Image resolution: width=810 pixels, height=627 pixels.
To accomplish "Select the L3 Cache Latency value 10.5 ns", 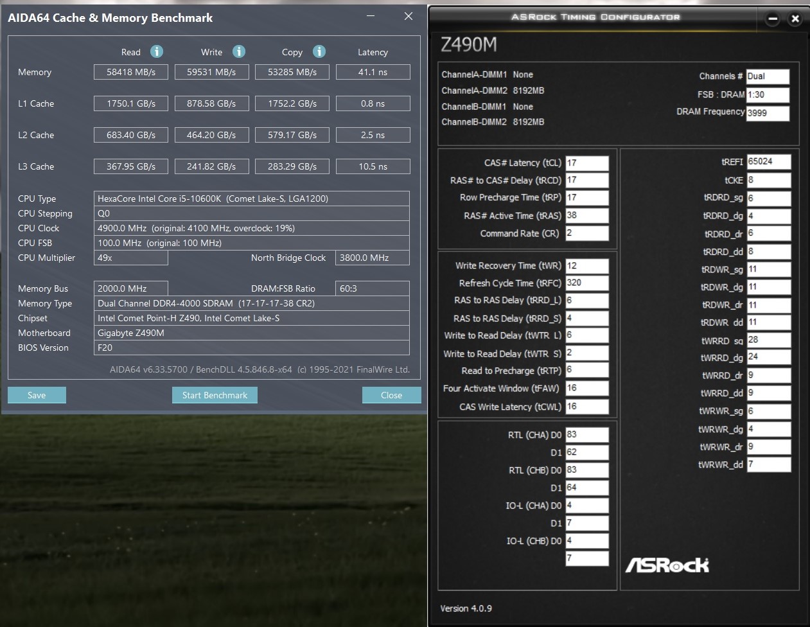I will [x=373, y=166].
